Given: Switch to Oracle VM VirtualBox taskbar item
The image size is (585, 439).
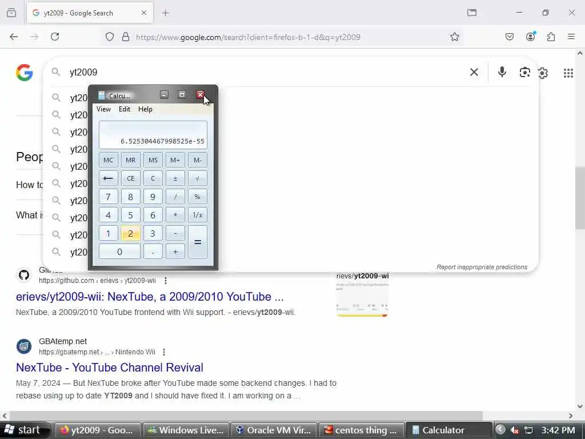Looking at the screenshot, I should 274,430.
